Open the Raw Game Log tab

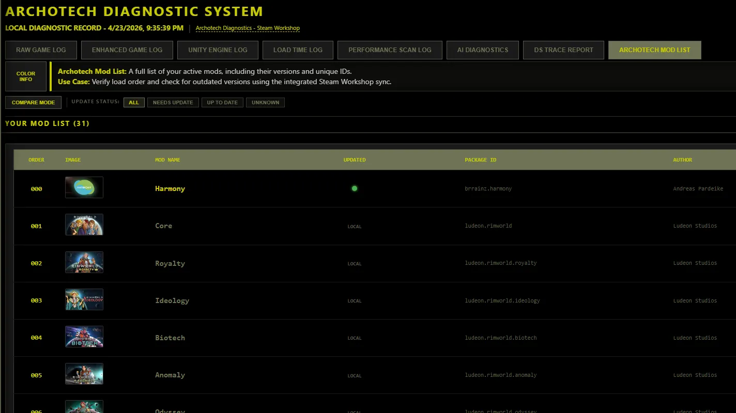coord(41,50)
